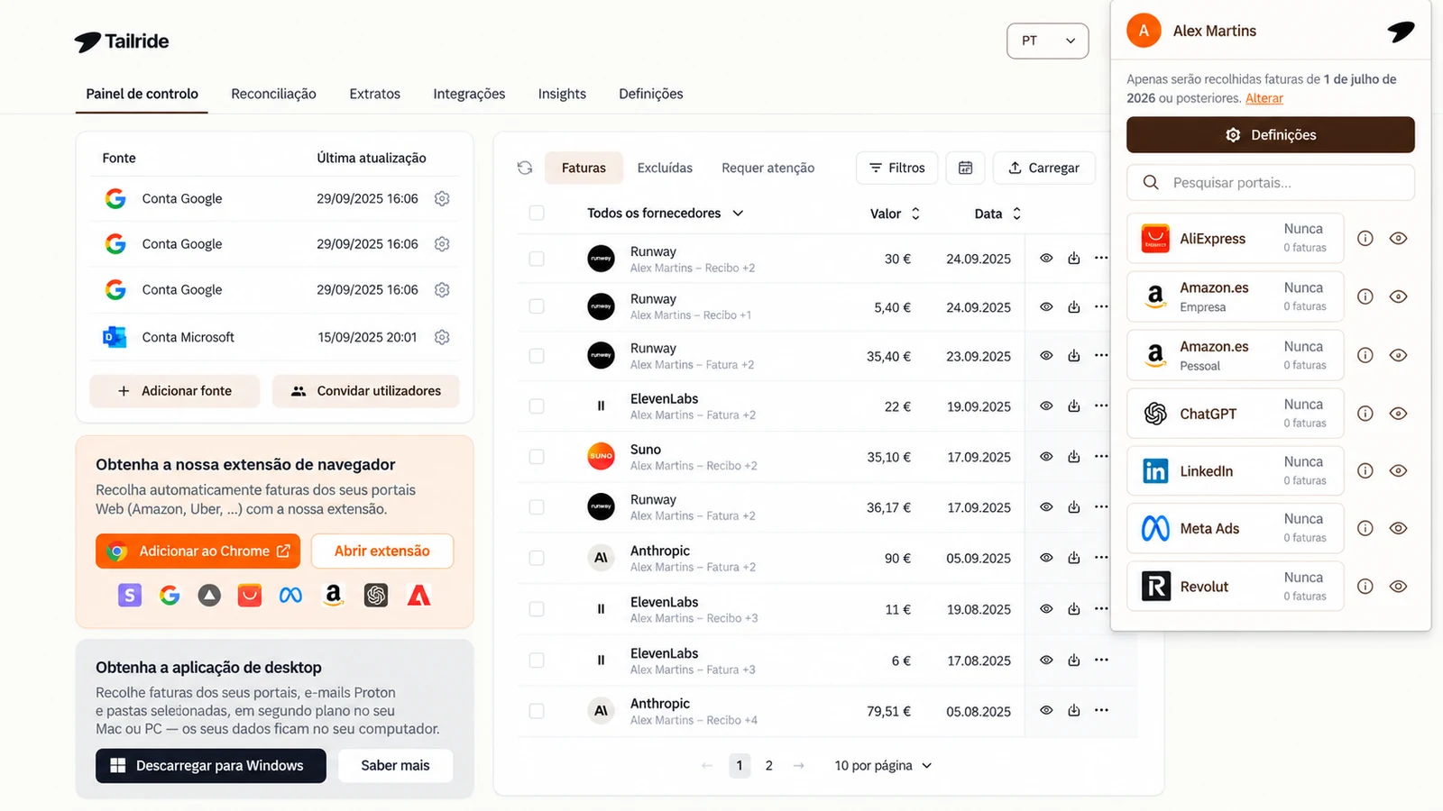Click the Pesquisar portais search field
Image resolution: width=1443 pixels, height=811 pixels.
click(x=1270, y=183)
